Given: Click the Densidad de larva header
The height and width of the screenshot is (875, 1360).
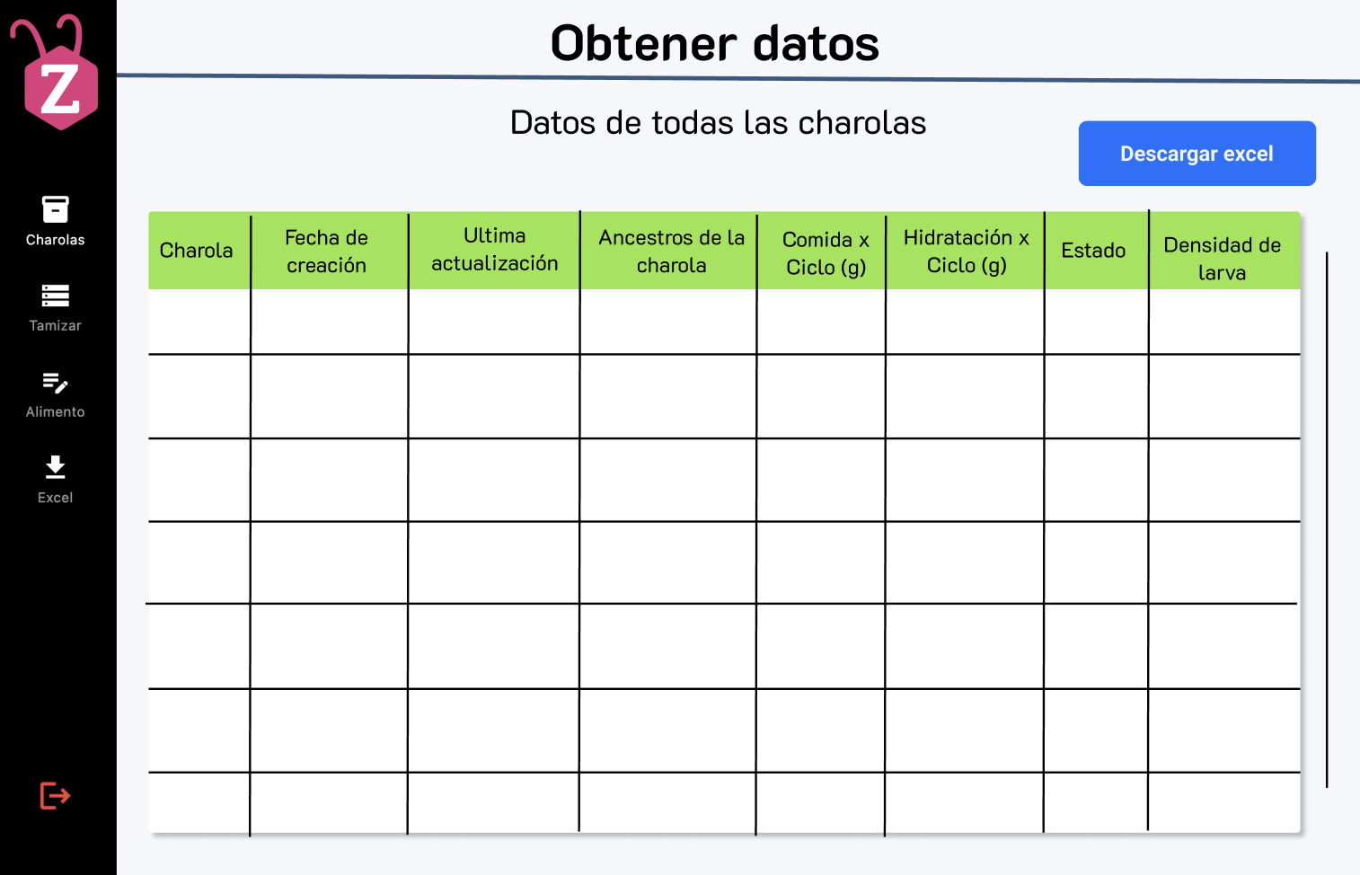Looking at the screenshot, I should click(1222, 259).
